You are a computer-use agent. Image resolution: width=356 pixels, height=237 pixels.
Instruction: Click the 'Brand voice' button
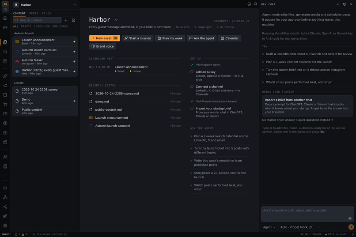click(x=102, y=46)
